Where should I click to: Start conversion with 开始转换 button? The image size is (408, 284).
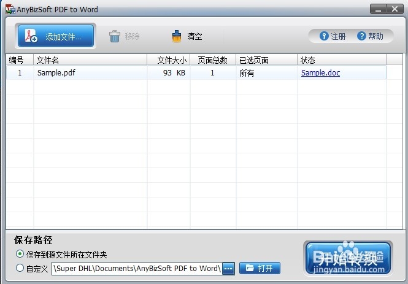(348, 258)
